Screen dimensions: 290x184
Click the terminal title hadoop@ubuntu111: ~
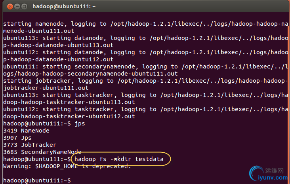[x=64, y=6]
